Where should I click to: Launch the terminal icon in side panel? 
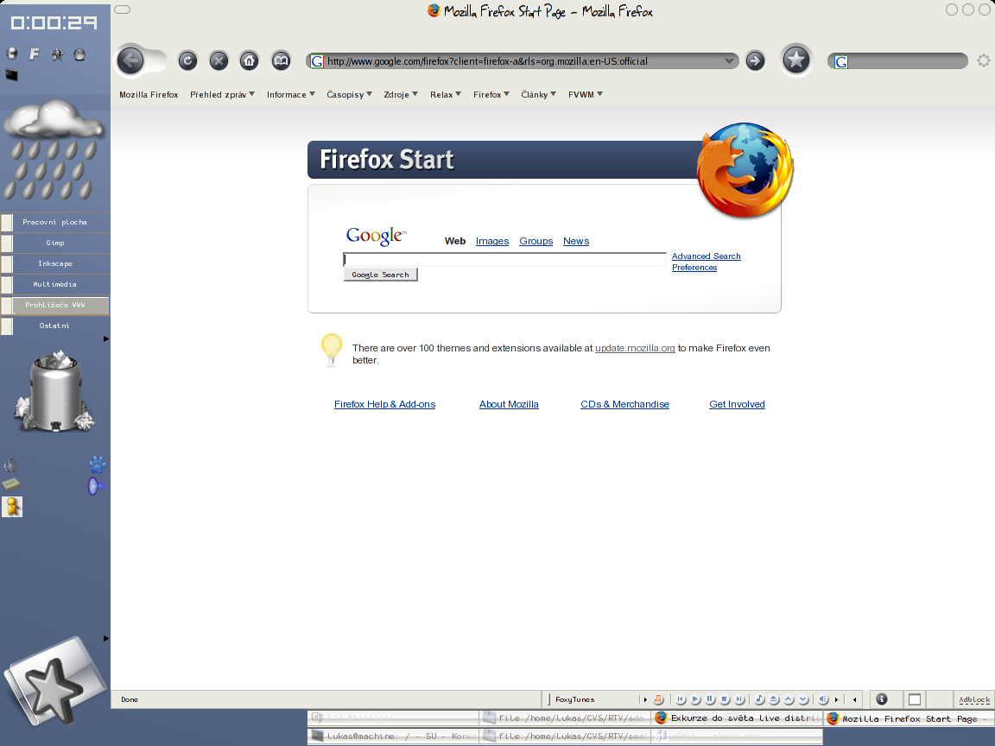click(x=11, y=75)
